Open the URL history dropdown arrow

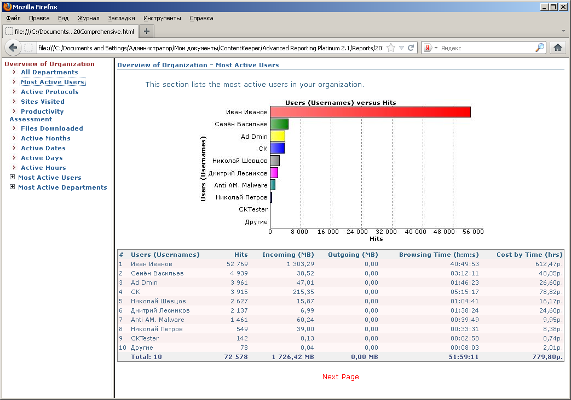pyautogui.click(x=401, y=48)
